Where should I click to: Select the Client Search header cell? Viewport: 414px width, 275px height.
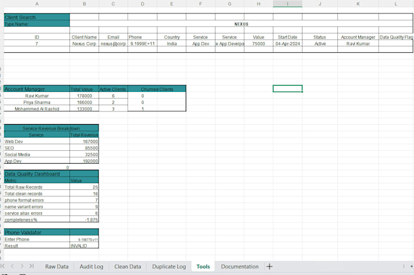(37, 17)
